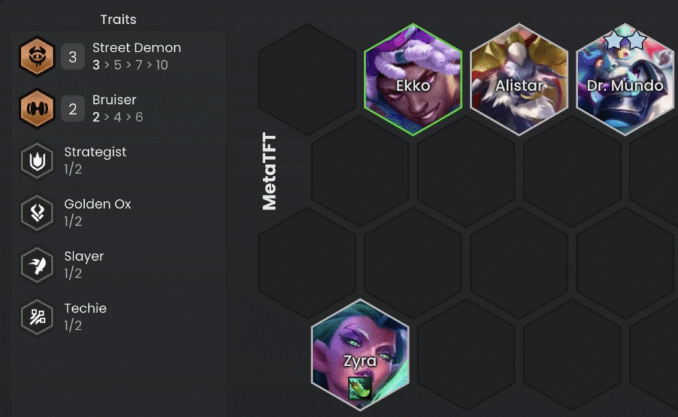Click the Bruiser trait icon
Screen dimensions: 678x417
click(37, 109)
